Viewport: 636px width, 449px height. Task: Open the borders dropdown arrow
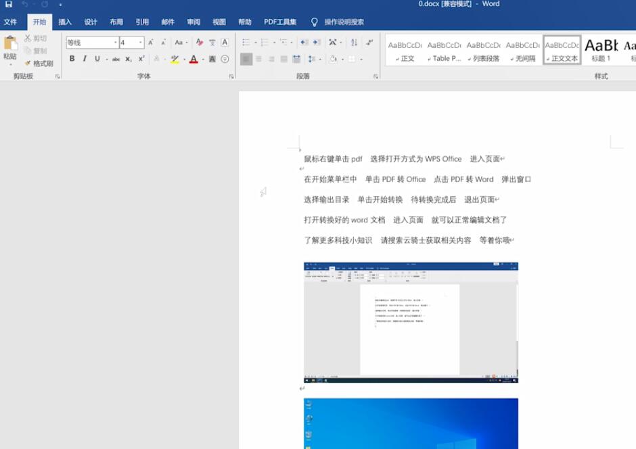[361, 59]
